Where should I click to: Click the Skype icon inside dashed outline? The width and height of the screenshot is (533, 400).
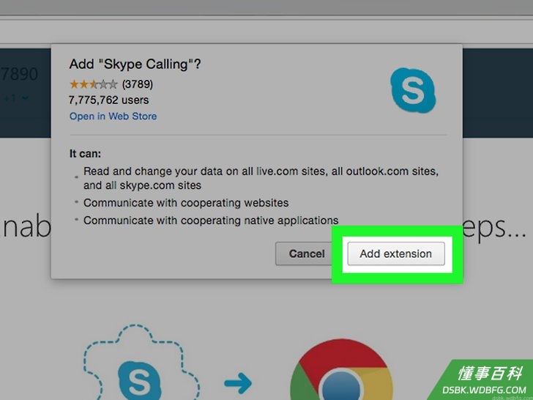click(139, 380)
